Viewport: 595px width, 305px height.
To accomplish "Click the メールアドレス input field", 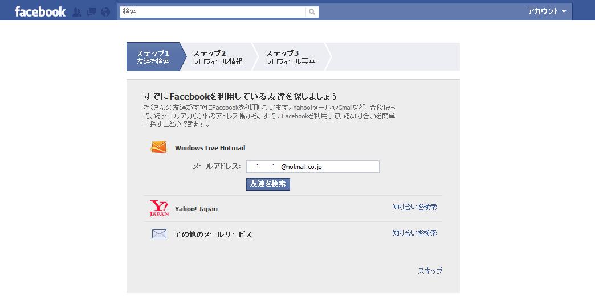I will point(313,167).
